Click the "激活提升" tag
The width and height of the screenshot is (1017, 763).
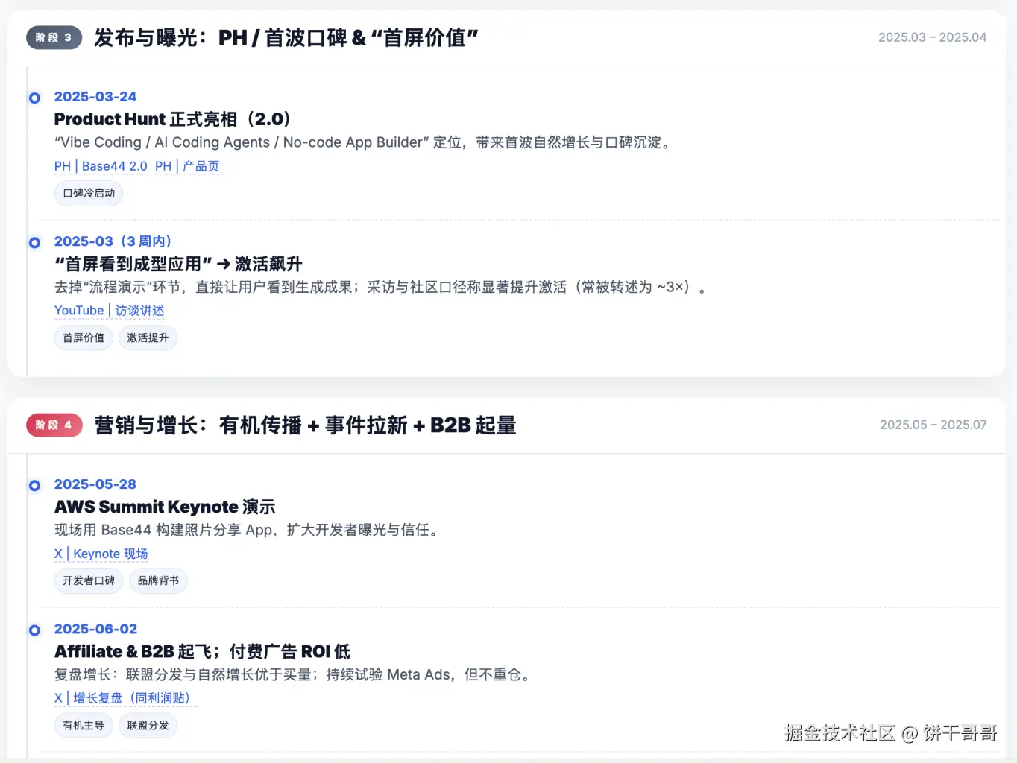(148, 338)
